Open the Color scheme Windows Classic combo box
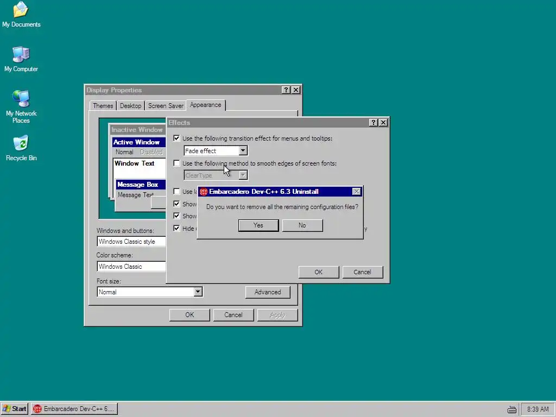Screen dimensions: 556x417 click(x=131, y=266)
